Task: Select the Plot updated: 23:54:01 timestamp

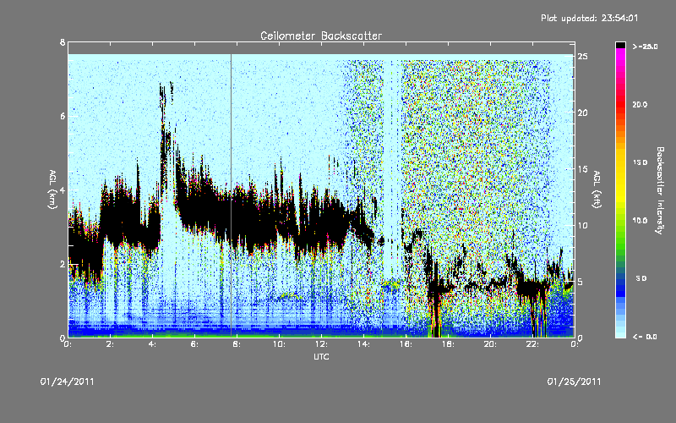Action: click(589, 18)
